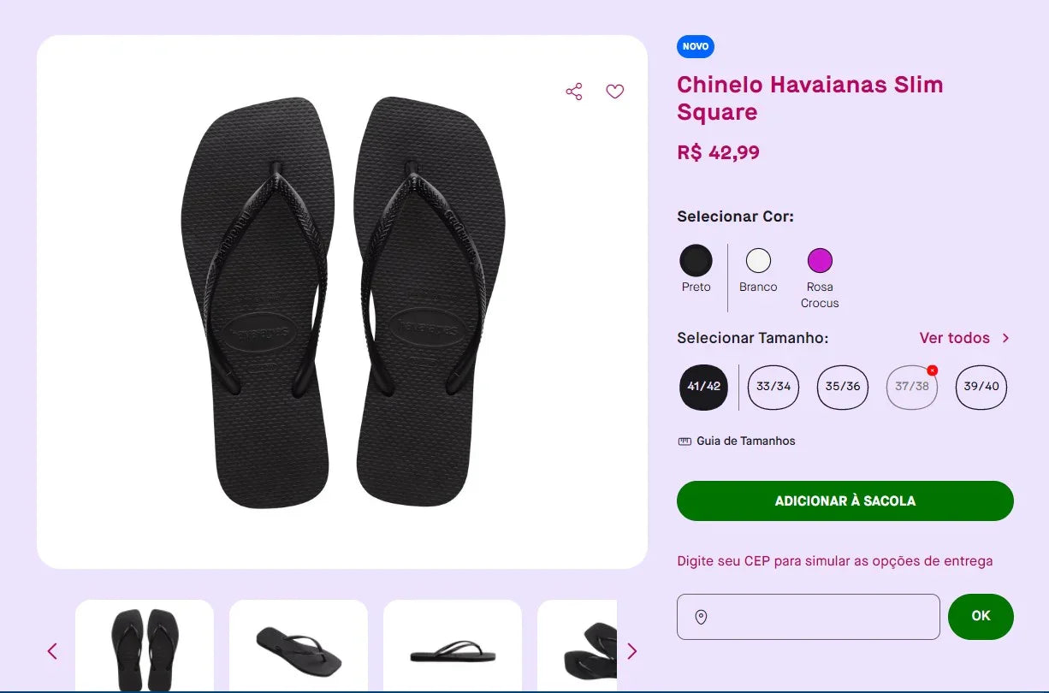1049x693 pixels.
Task: Open Selecionar Tamanho section
Action: pos(752,338)
